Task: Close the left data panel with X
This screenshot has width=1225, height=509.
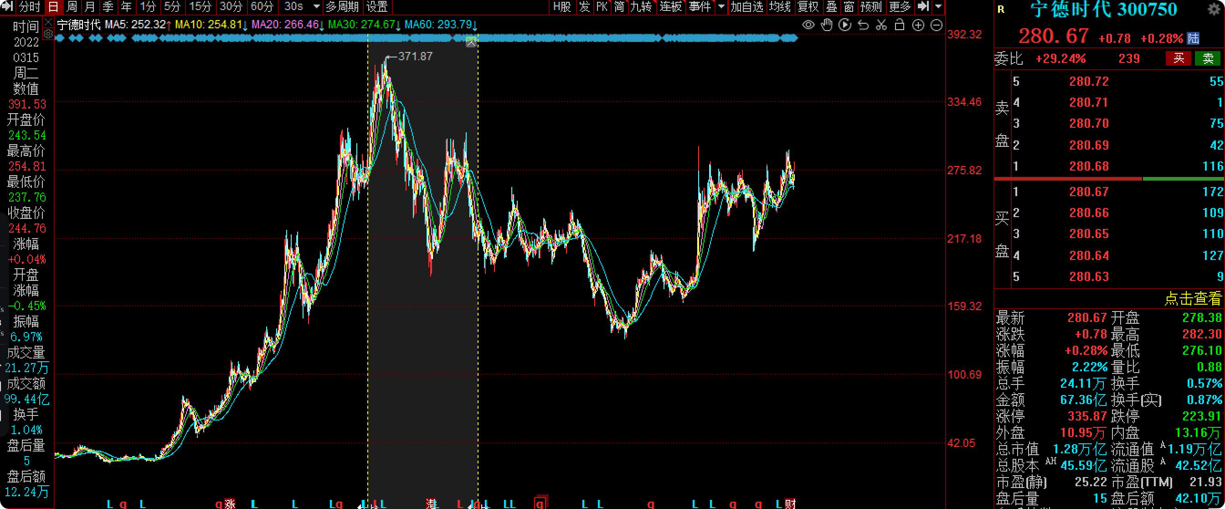Action: pyautogui.click(x=48, y=22)
